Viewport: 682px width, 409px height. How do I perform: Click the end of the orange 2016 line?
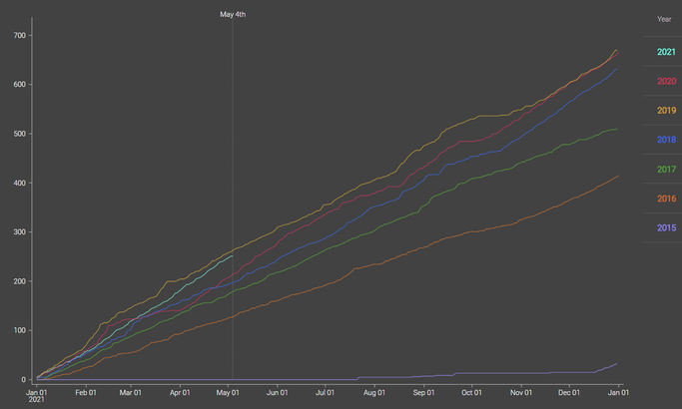618,176
